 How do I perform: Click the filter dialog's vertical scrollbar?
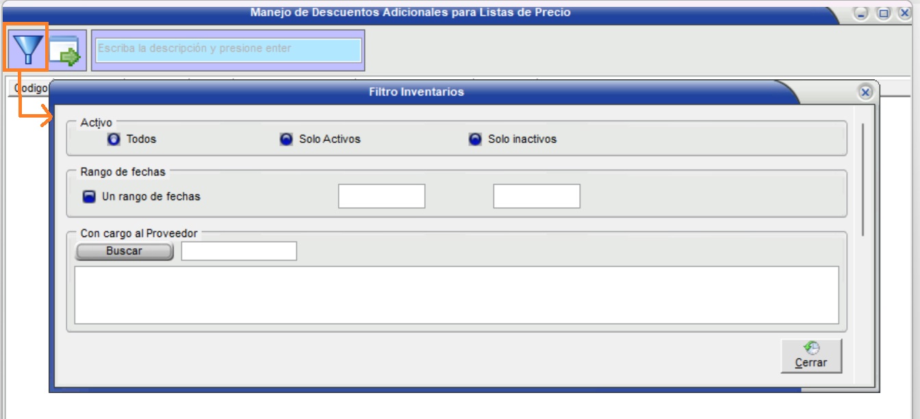click(862, 179)
